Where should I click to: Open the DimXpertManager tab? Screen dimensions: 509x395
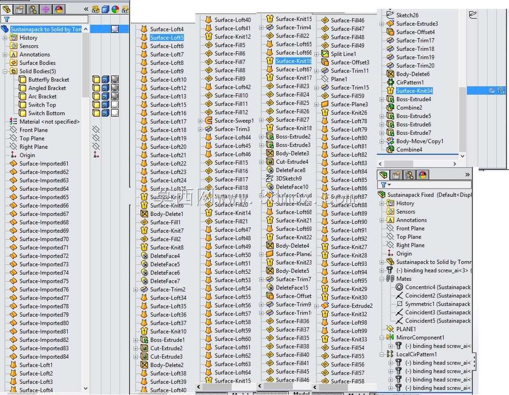click(46, 9)
